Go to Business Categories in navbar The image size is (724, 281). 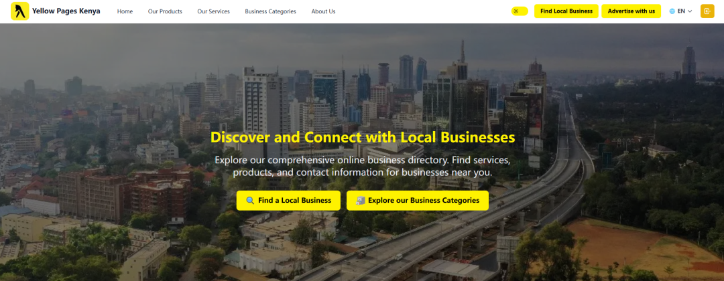tap(271, 11)
